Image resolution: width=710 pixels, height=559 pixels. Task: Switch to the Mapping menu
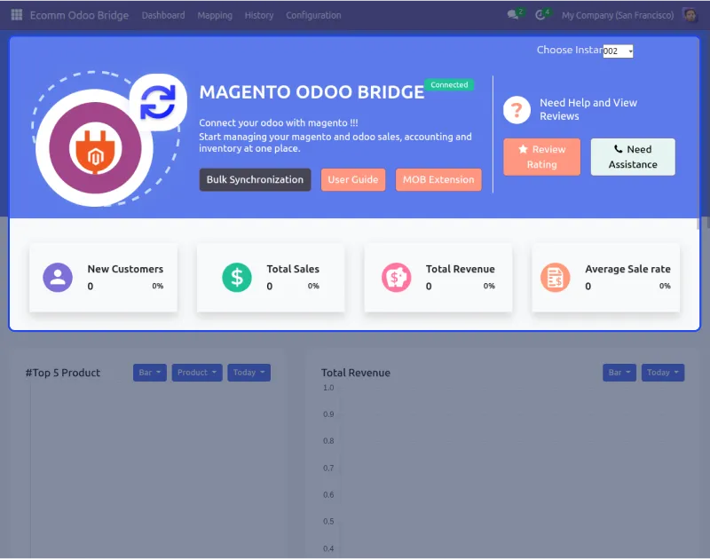pyautogui.click(x=215, y=15)
